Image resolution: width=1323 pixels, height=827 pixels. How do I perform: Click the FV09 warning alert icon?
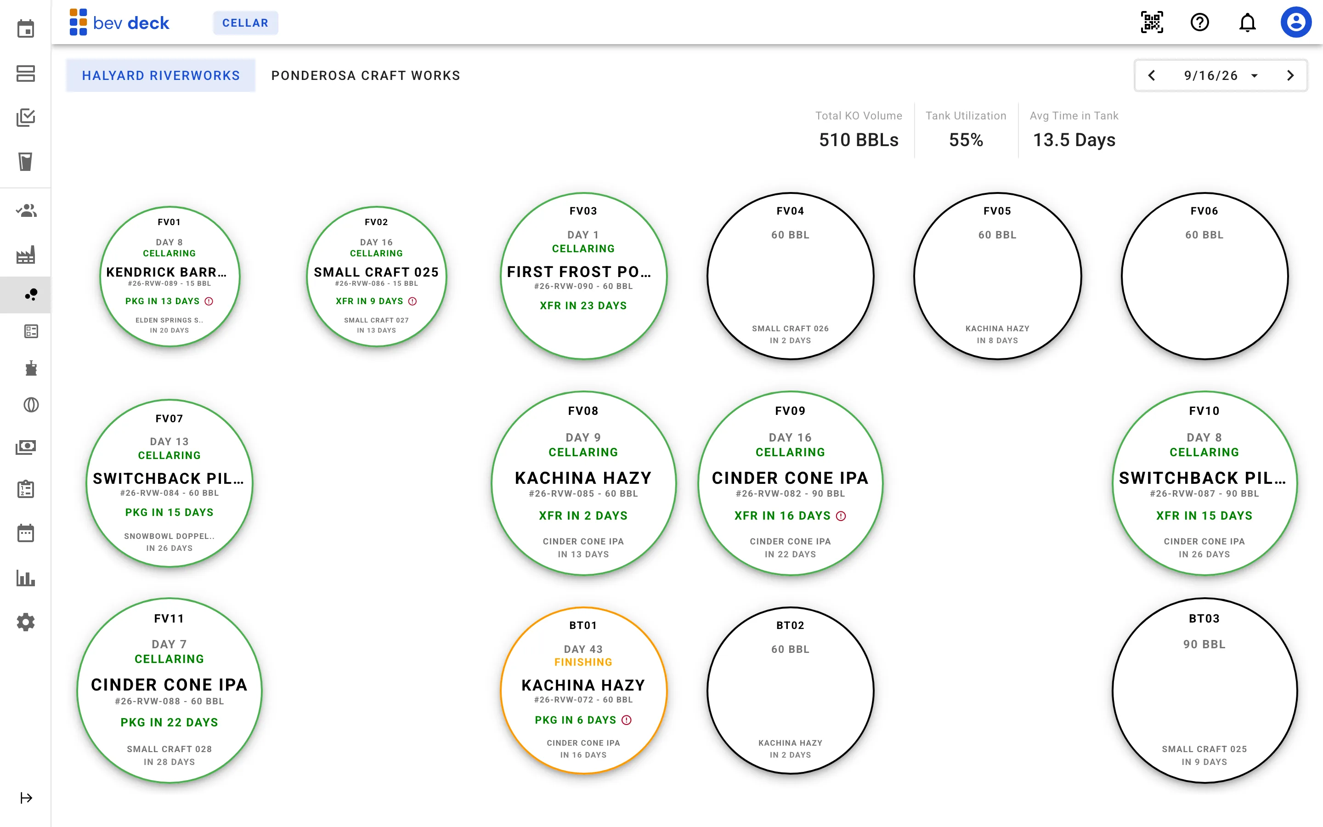(x=842, y=516)
